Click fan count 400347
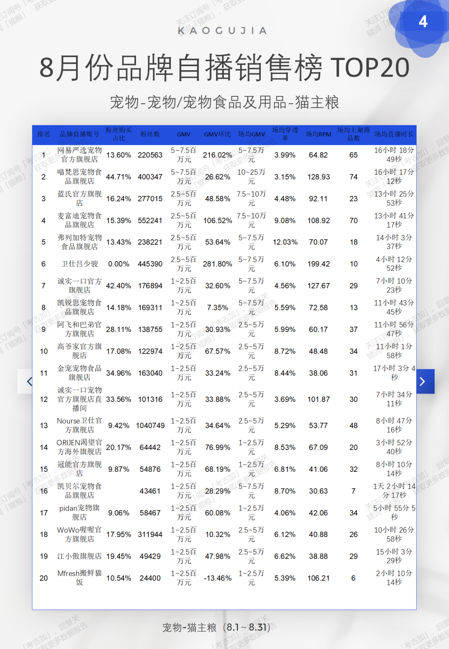The height and width of the screenshot is (649, 449). (150, 177)
